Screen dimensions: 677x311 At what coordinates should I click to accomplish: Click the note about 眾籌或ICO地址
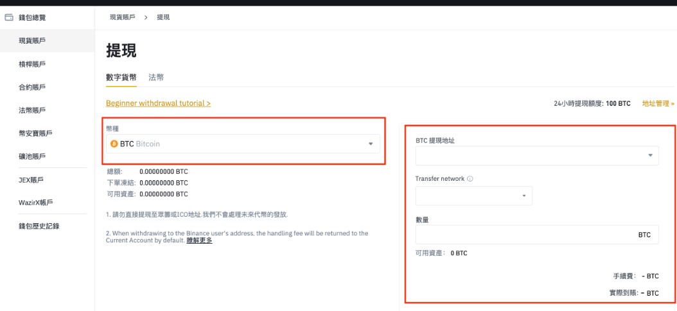(x=197, y=214)
